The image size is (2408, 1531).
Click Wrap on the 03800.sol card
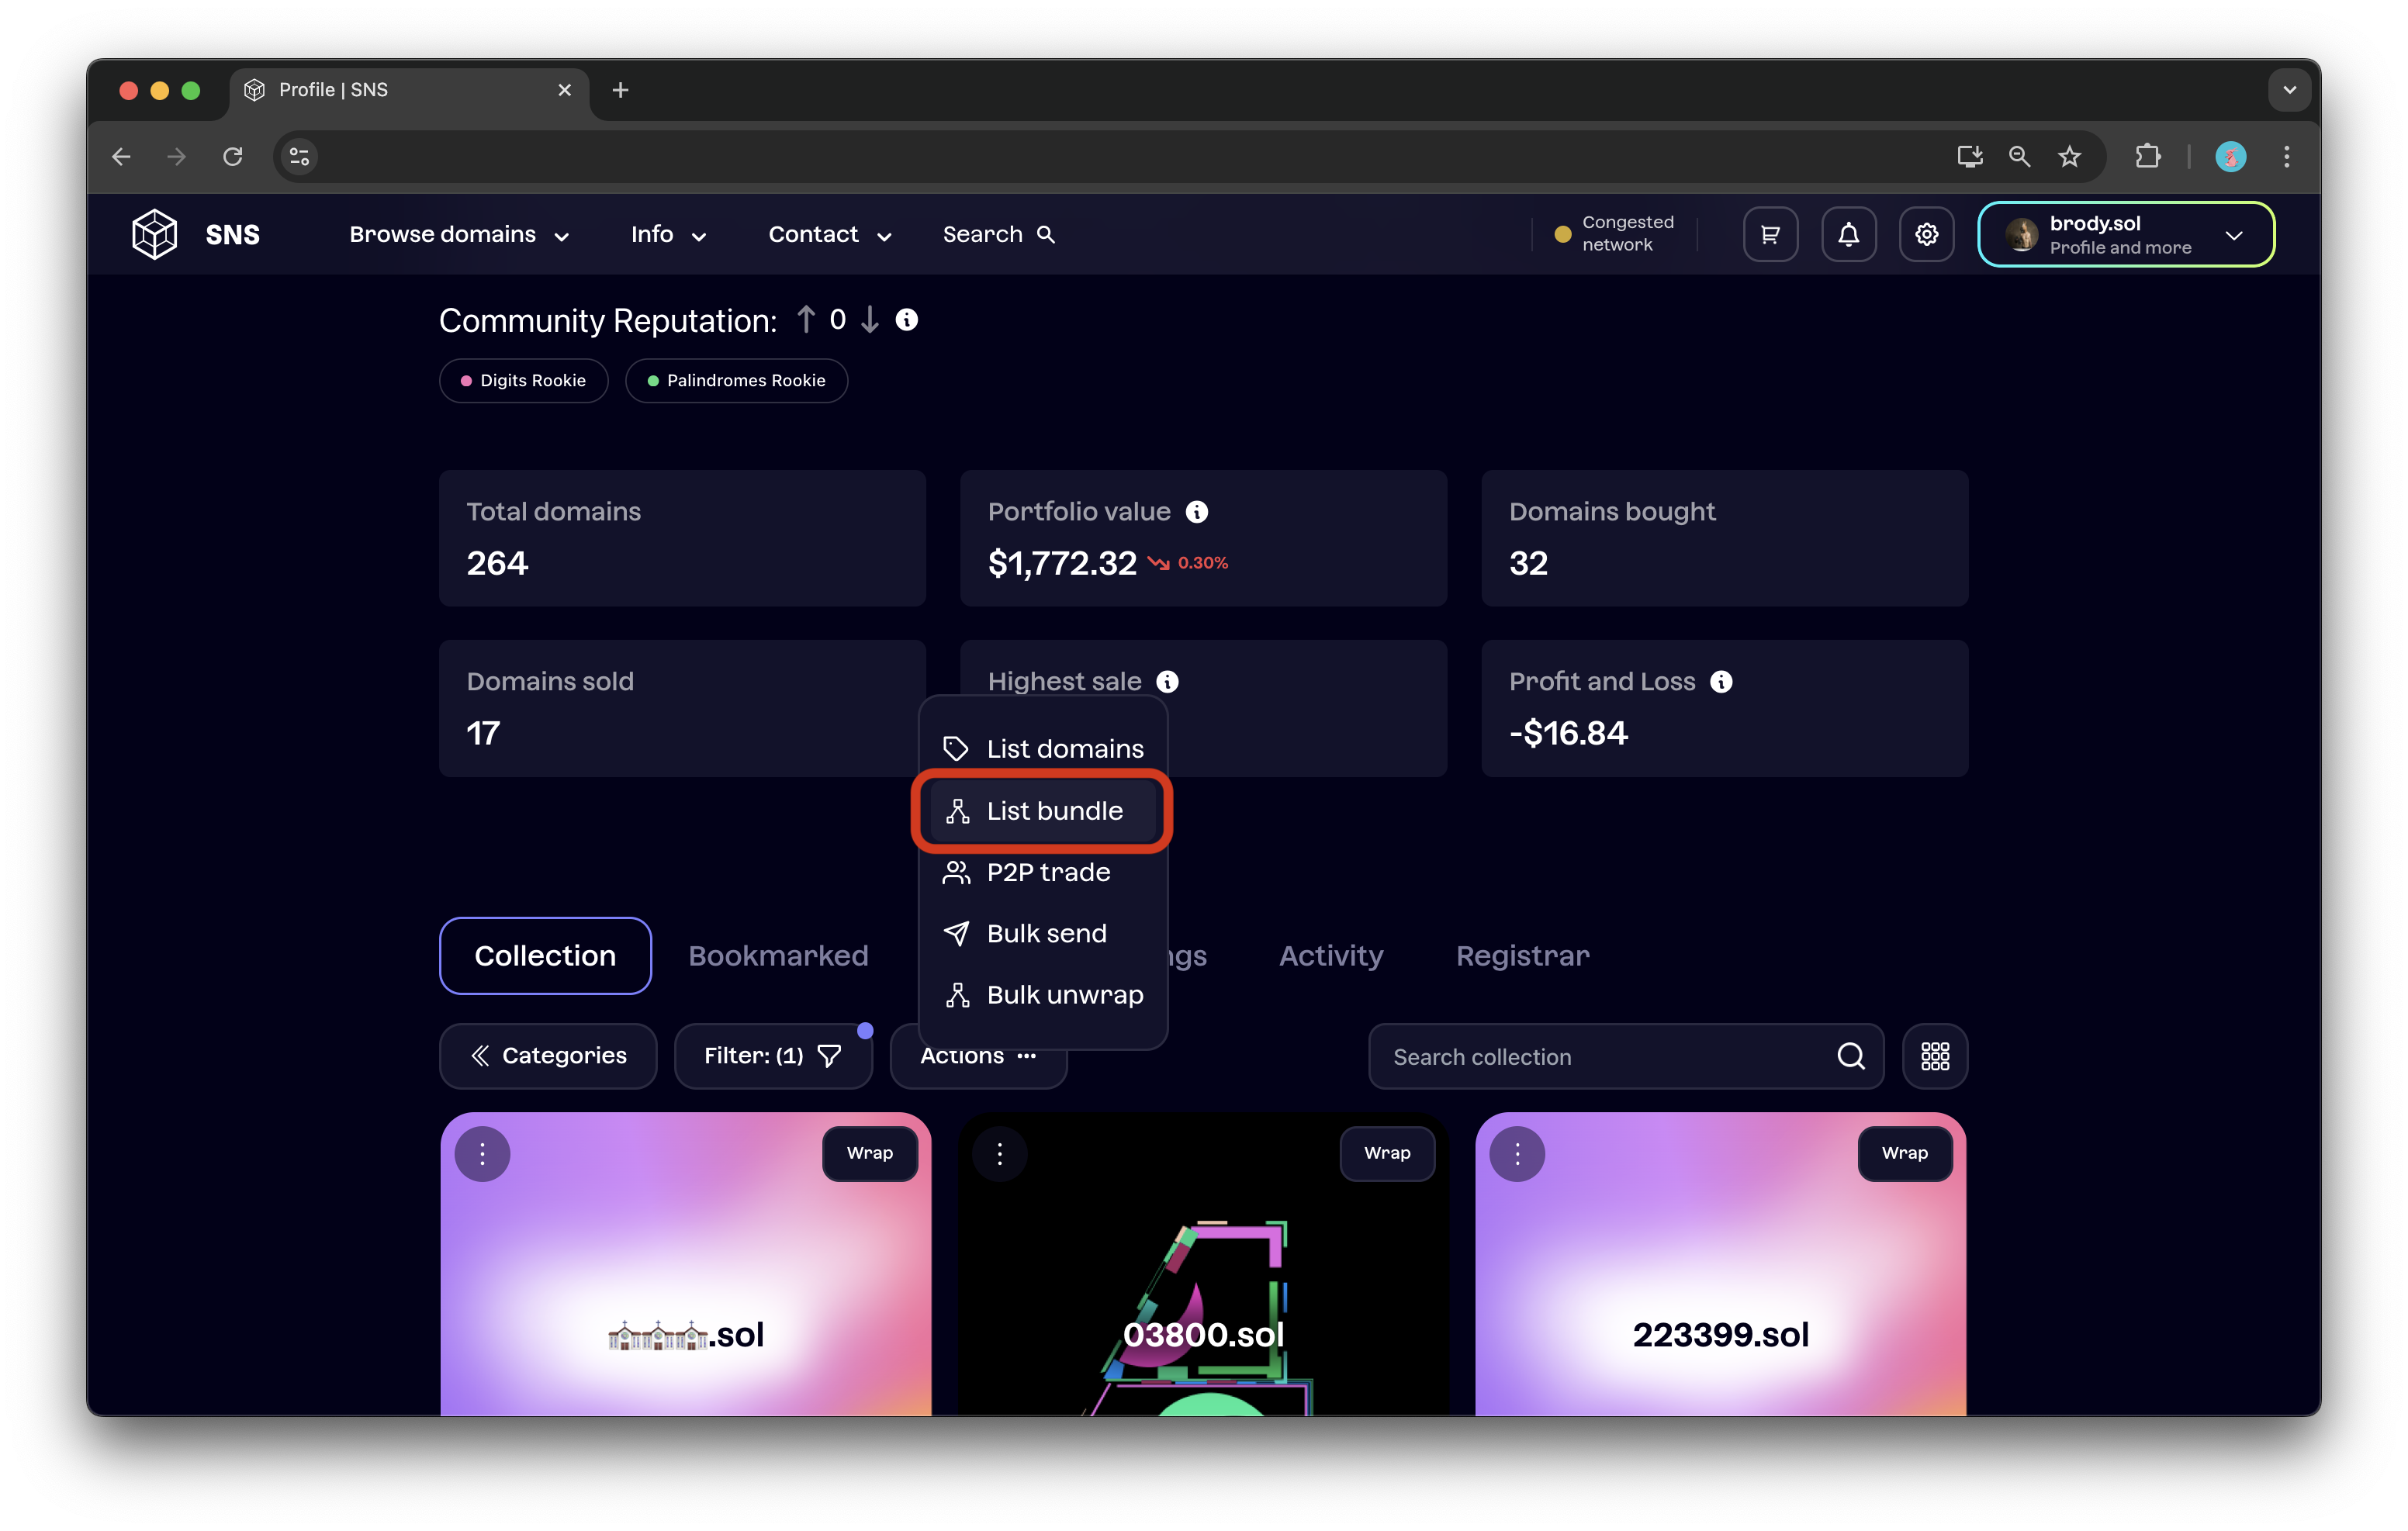1386,1153
